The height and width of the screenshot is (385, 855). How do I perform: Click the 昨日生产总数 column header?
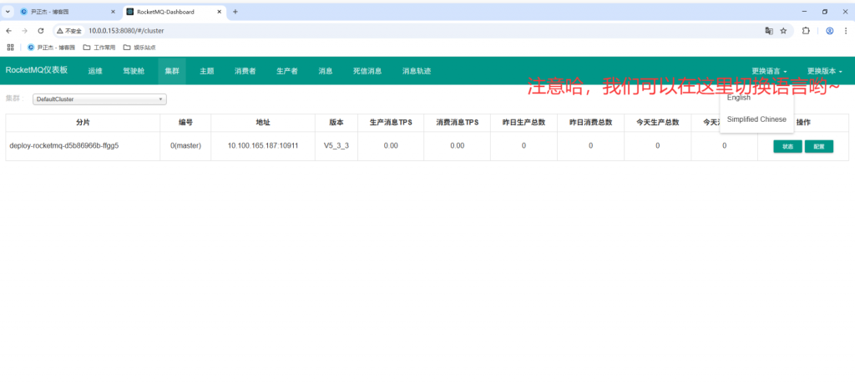point(524,123)
